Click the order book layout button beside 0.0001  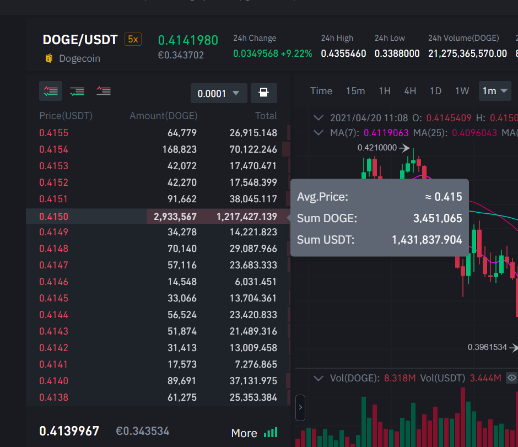tap(263, 93)
